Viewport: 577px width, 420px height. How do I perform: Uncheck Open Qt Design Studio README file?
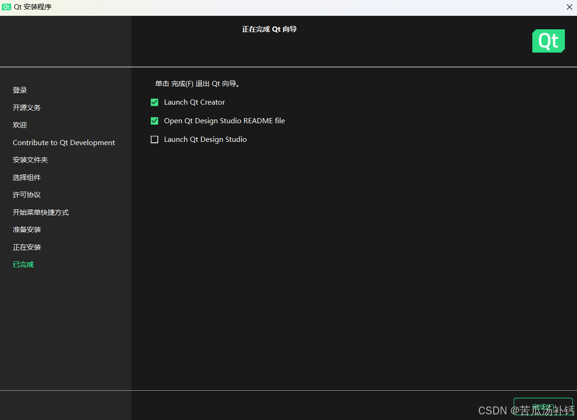coord(154,121)
